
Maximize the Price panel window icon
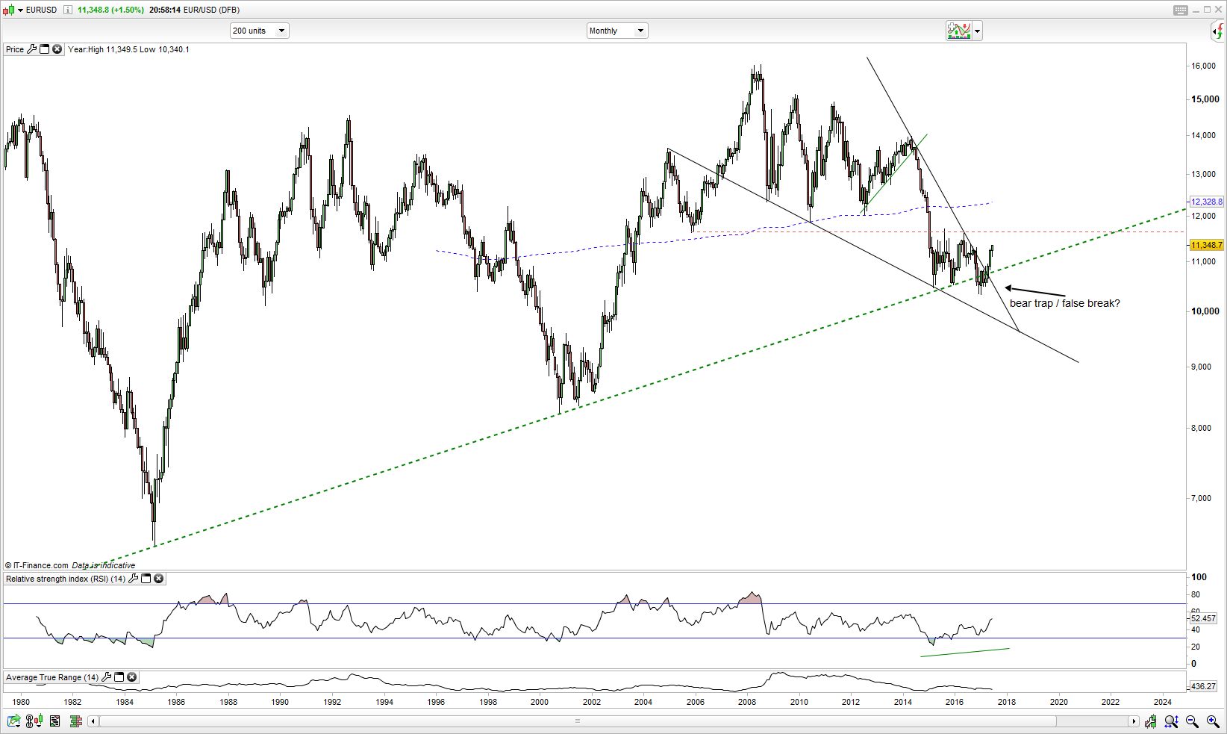coord(44,49)
